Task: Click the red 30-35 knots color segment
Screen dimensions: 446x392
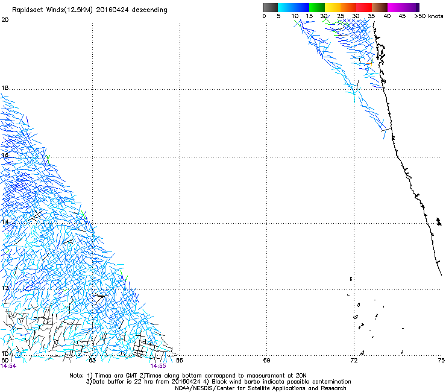Action: click(x=364, y=7)
